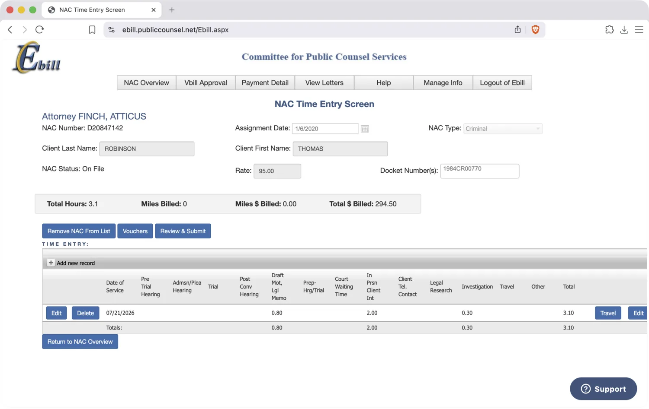Open the Payment Detail menu item
Viewport: 649px width, 409px height.
(265, 82)
